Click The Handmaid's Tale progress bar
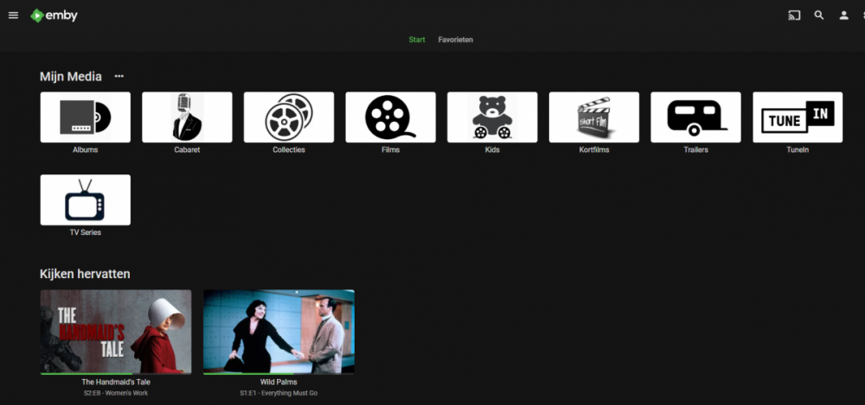 tap(116, 374)
